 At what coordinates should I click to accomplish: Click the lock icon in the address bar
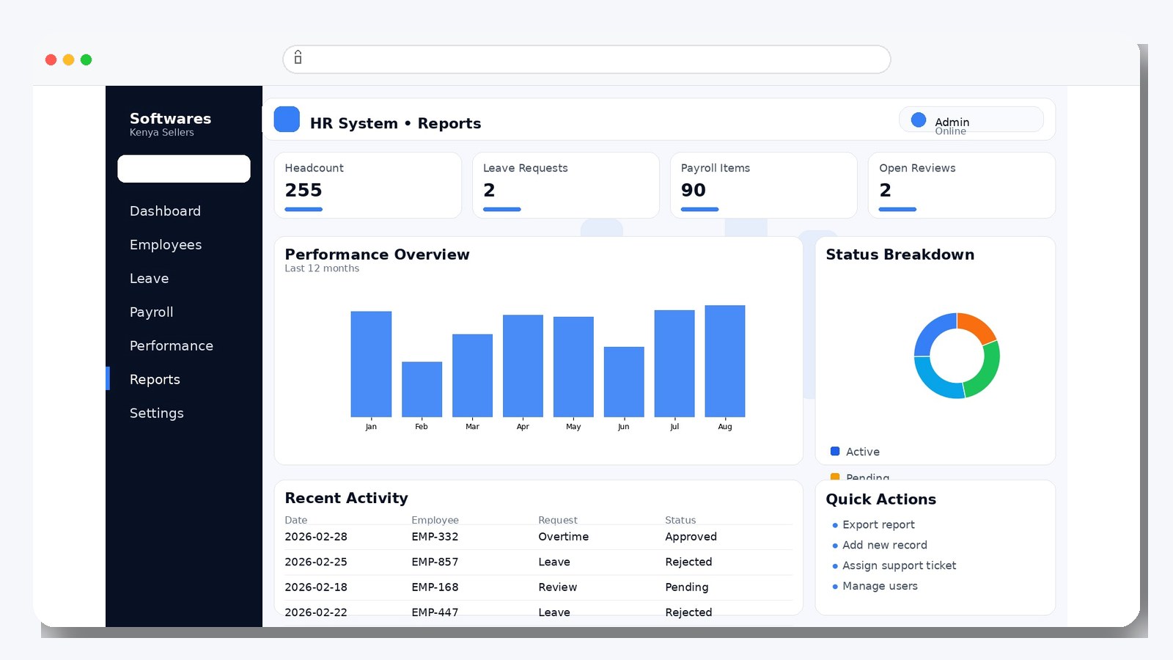click(298, 59)
